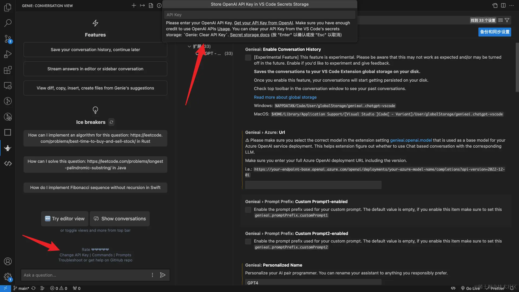Open the settings filter funnel
Image resolution: width=519 pixels, height=292 pixels.
(x=507, y=20)
